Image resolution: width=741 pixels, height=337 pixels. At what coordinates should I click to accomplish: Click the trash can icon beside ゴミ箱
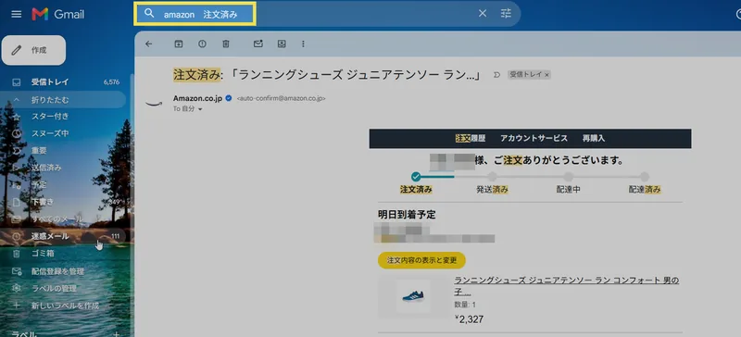click(17, 254)
